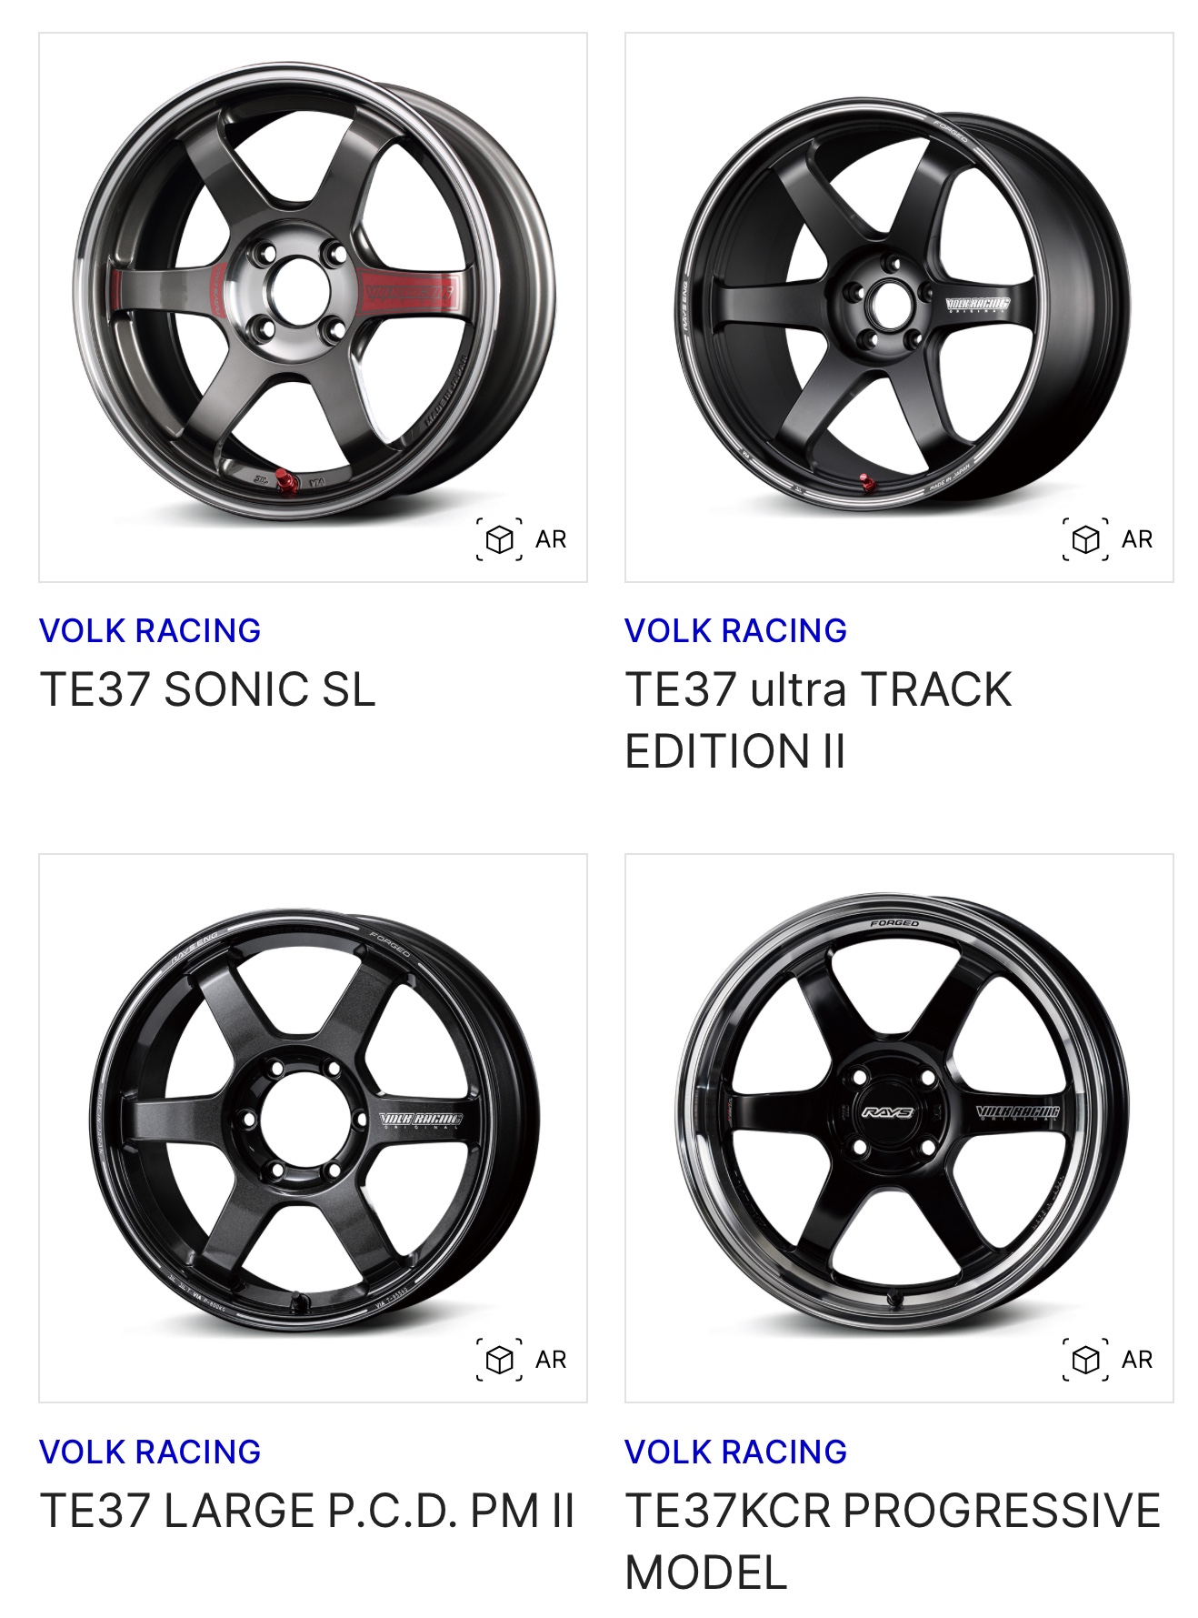Viewport: 1198px width, 1618px height.
Task: Open the TE37 LARGE P.C.D. PM II wheel image
Action: coord(313,1128)
